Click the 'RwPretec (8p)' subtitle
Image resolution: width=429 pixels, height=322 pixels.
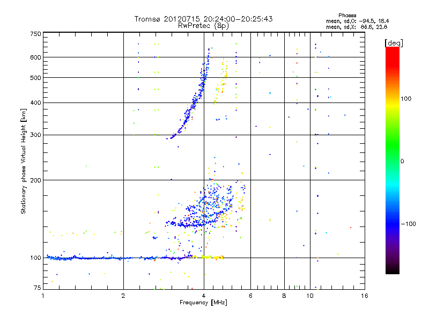coord(203,26)
